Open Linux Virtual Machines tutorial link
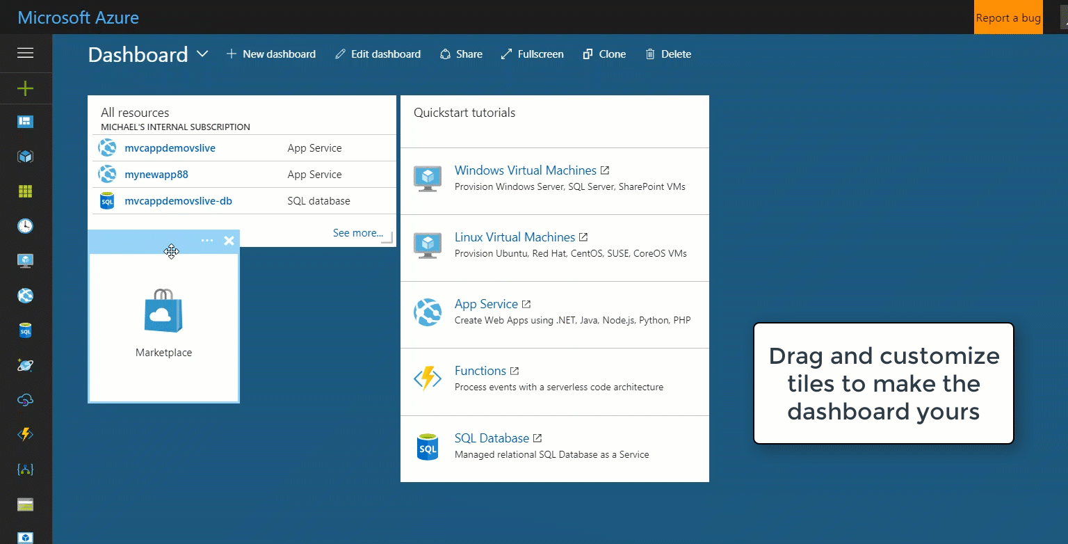The height and width of the screenshot is (544, 1068). [515, 237]
